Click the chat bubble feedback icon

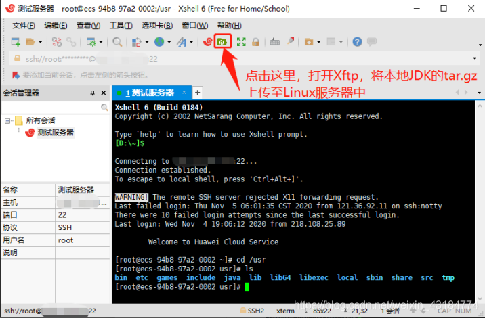372,41
